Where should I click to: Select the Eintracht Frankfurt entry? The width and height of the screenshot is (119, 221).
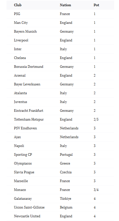[29, 111]
